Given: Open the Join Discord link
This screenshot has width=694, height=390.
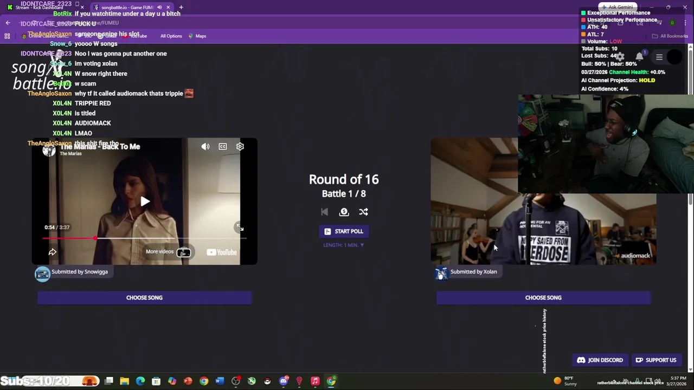Looking at the screenshot, I should pos(600,360).
